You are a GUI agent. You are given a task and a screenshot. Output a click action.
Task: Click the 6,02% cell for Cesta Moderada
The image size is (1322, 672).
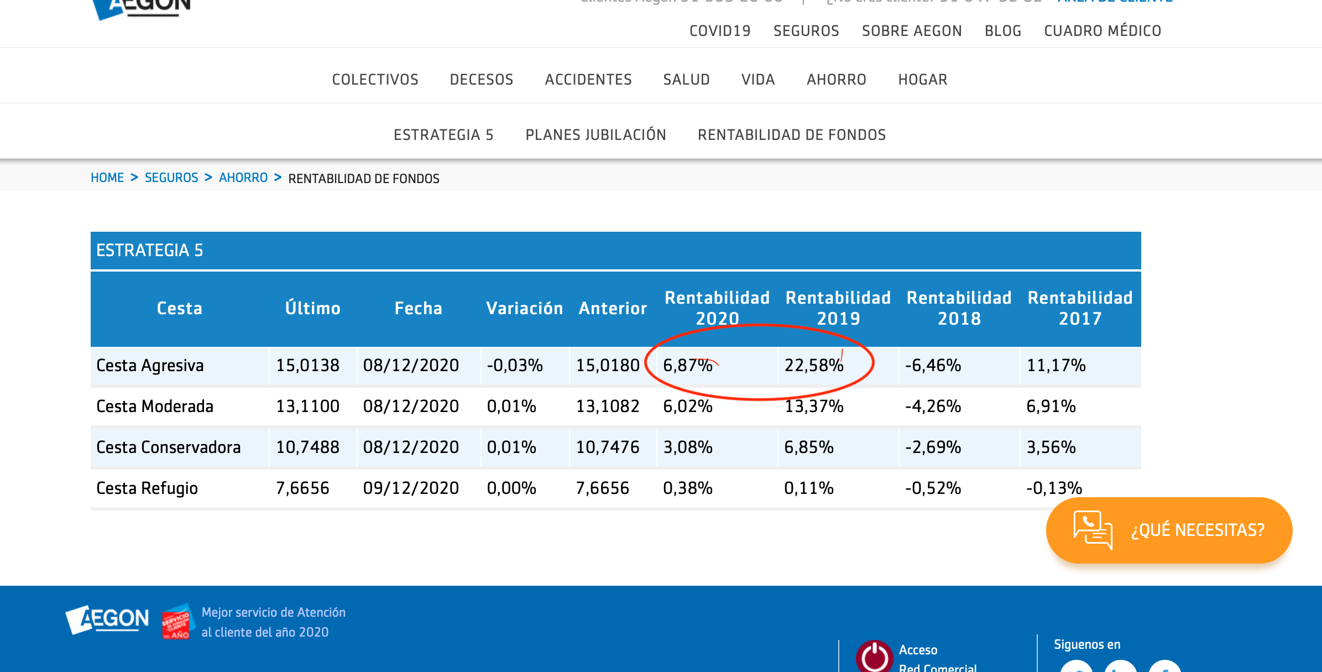pyautogui.click(x=688, y=407)
